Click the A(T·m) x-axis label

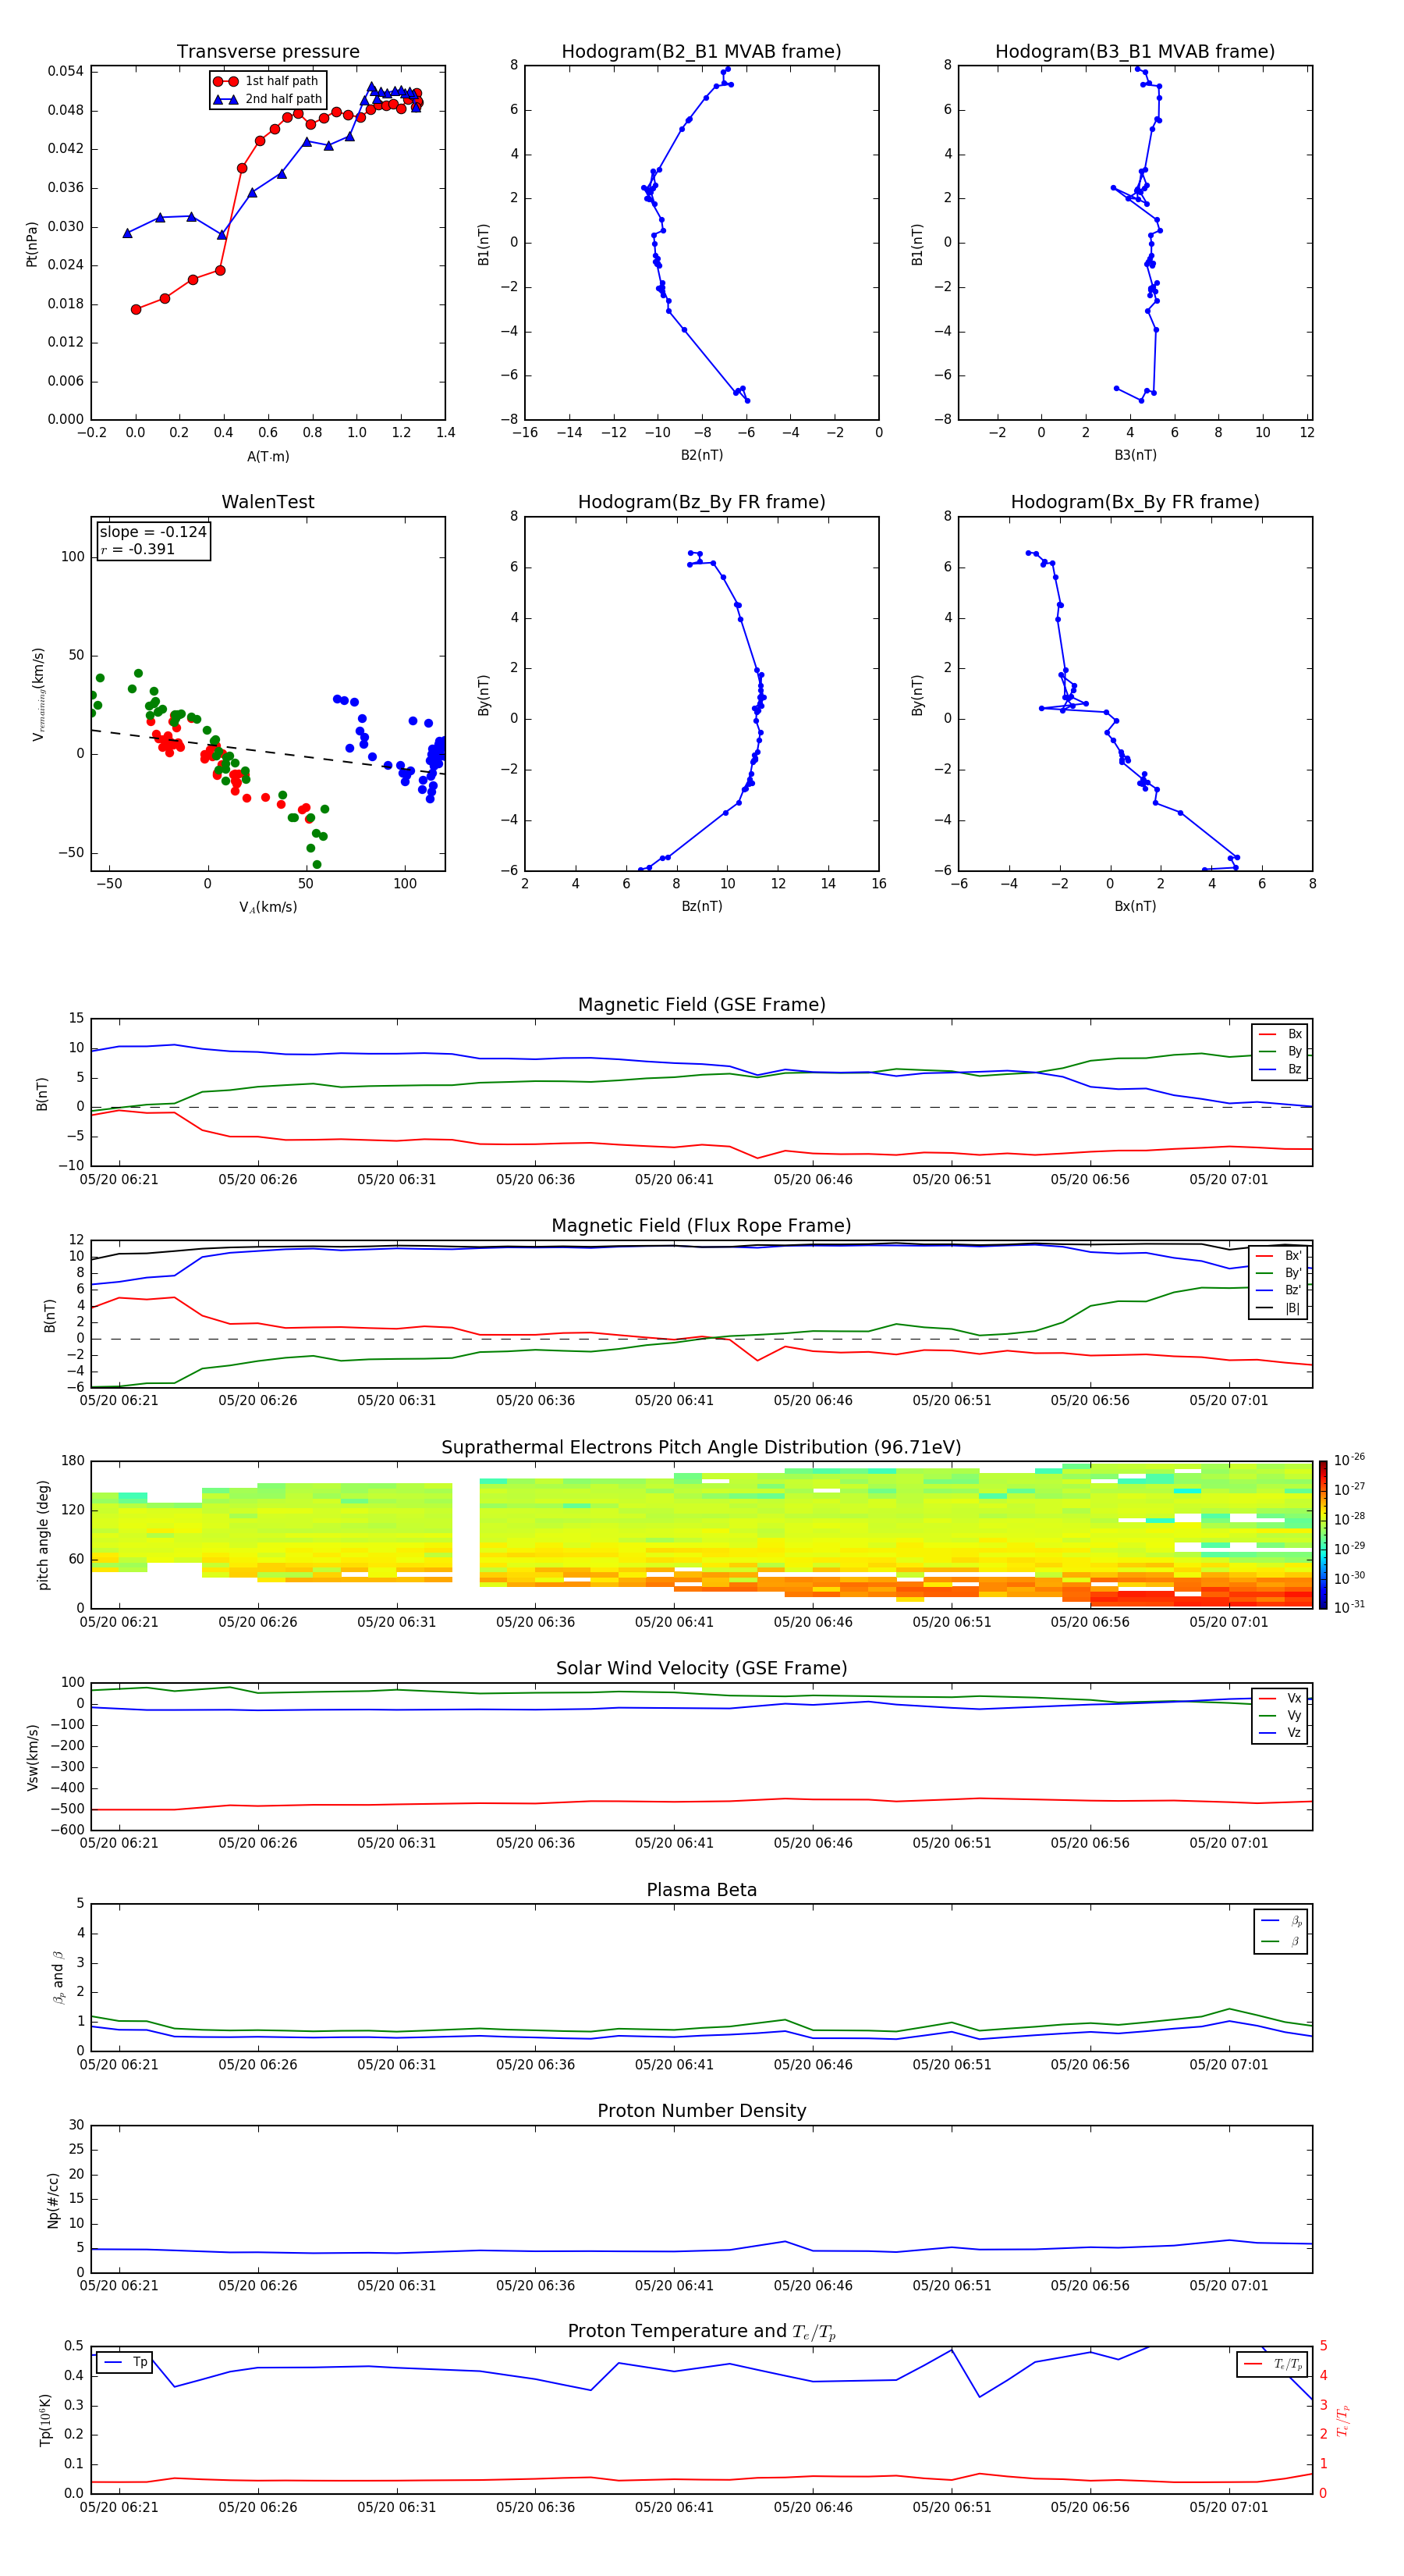(x=268, y=456)
